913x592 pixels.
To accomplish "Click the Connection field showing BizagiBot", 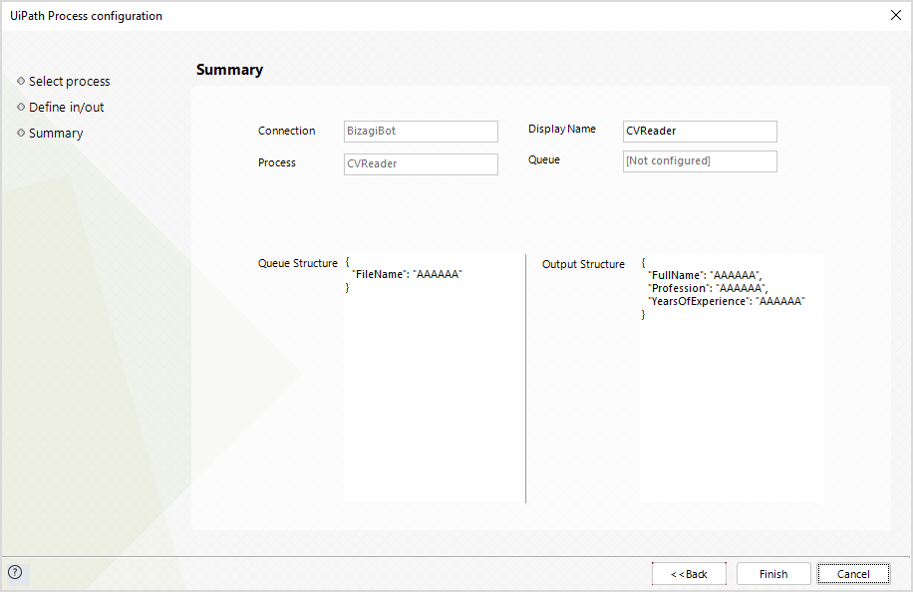I will click(x=421, y=131).
